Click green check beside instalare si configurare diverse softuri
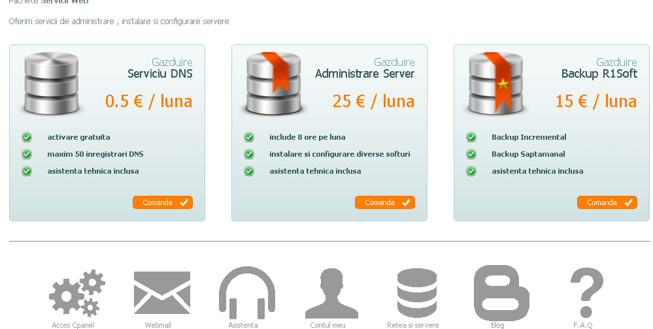 pyautogui.click(x=249, y=154)
